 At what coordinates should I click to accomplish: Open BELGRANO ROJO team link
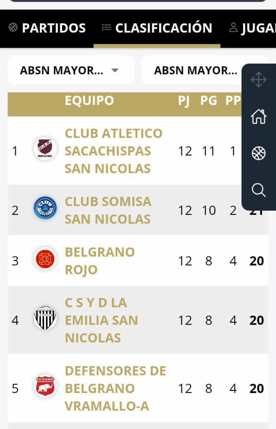[x=100, y=261]
